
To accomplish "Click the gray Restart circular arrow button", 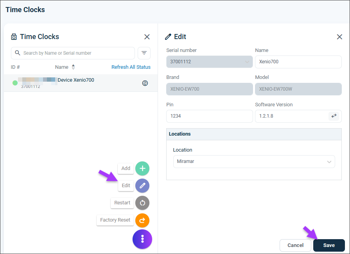I will click(142, 203).
